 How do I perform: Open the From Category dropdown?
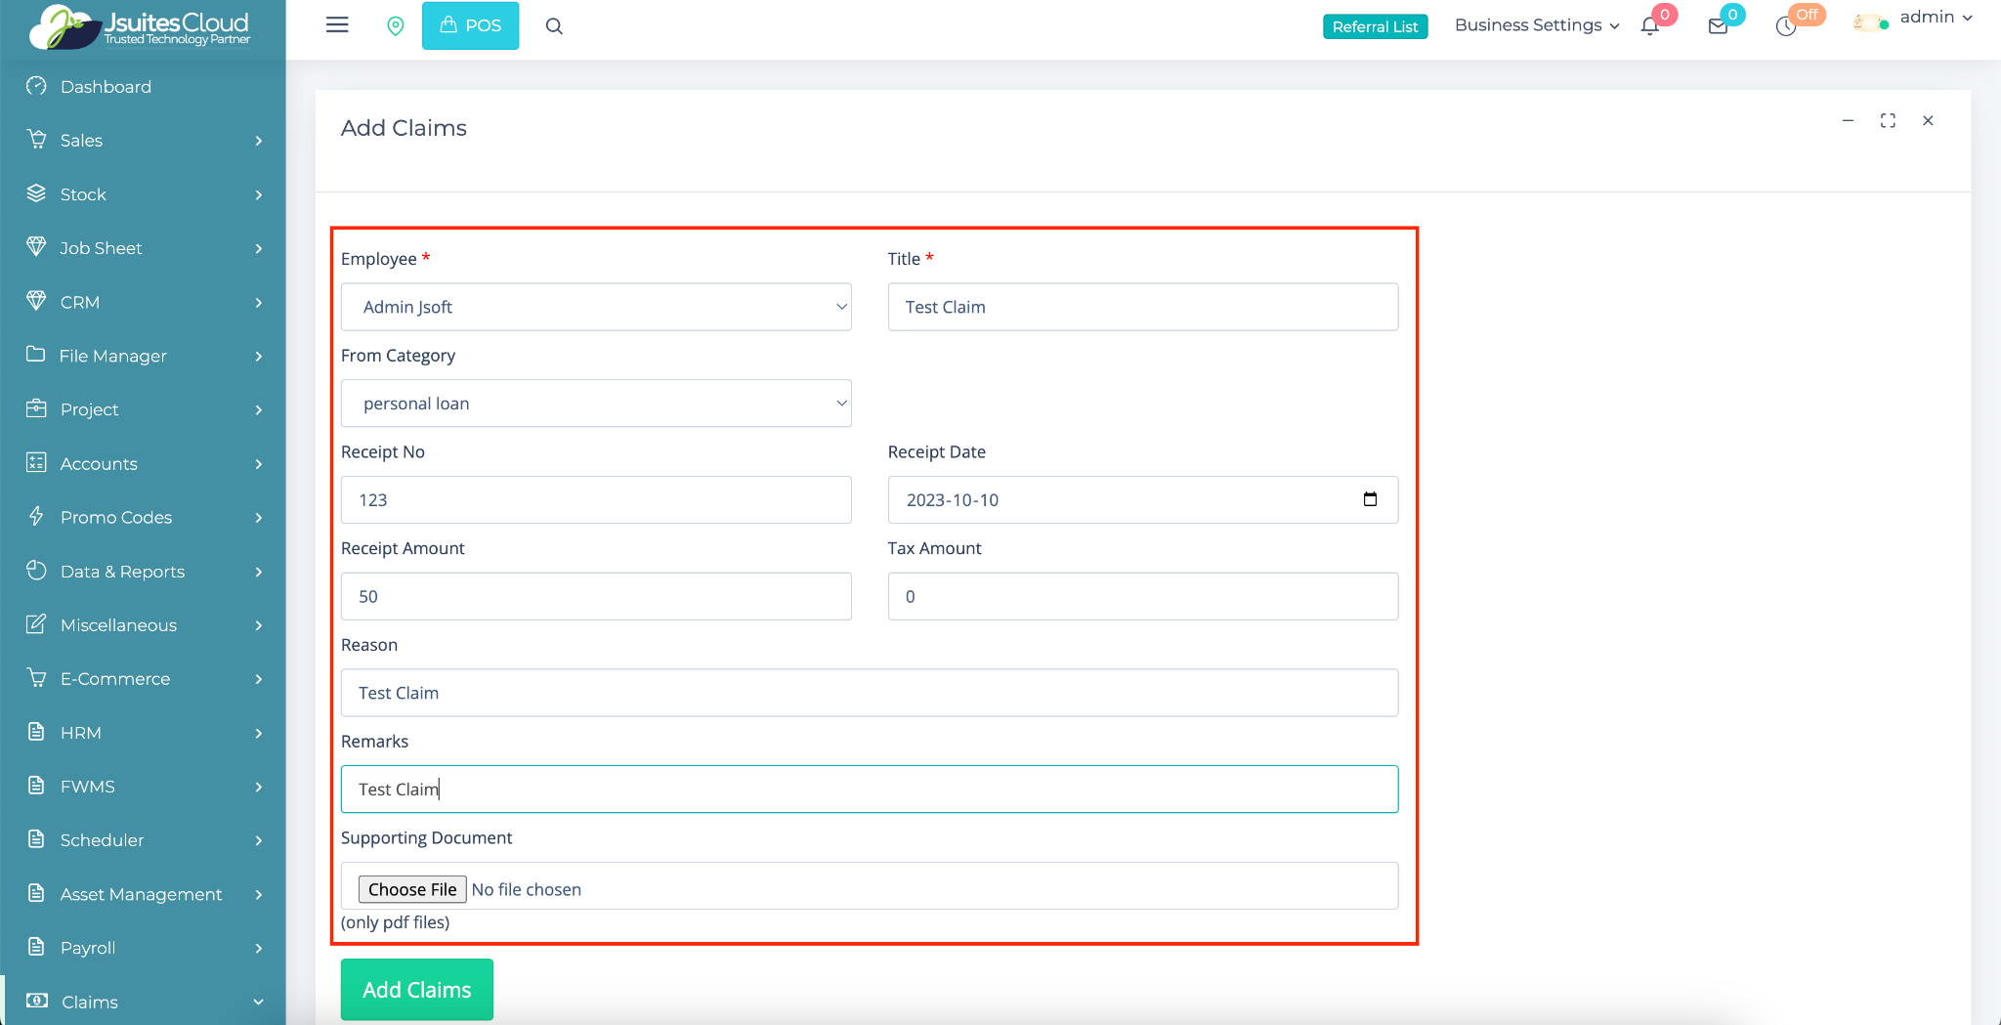596,404
